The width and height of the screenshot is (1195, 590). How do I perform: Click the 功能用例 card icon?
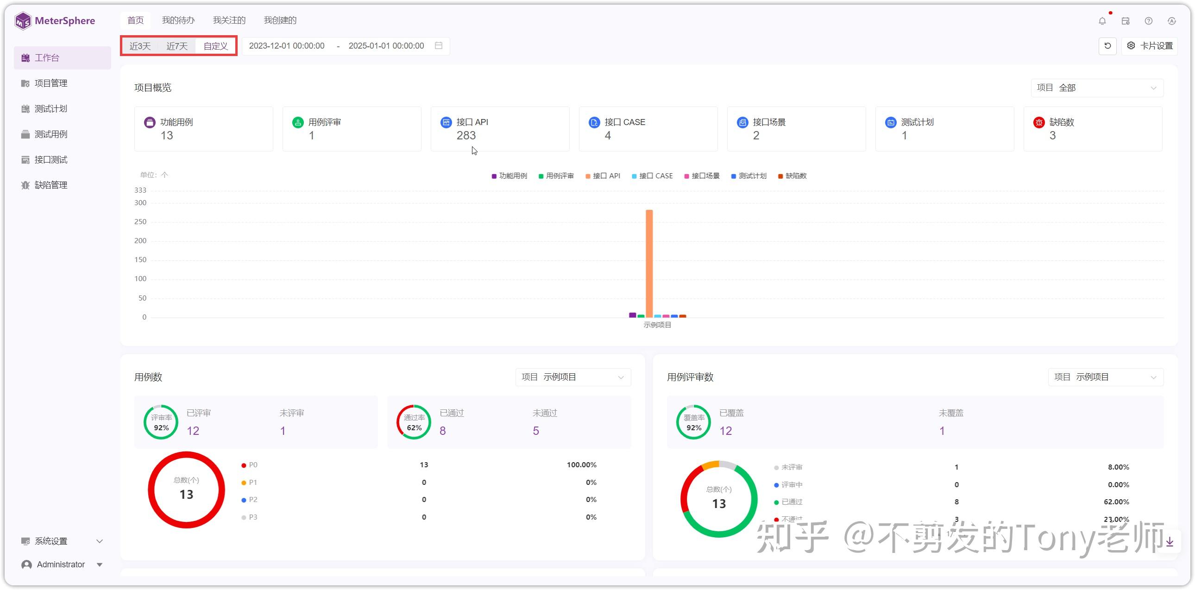[149, 122]
